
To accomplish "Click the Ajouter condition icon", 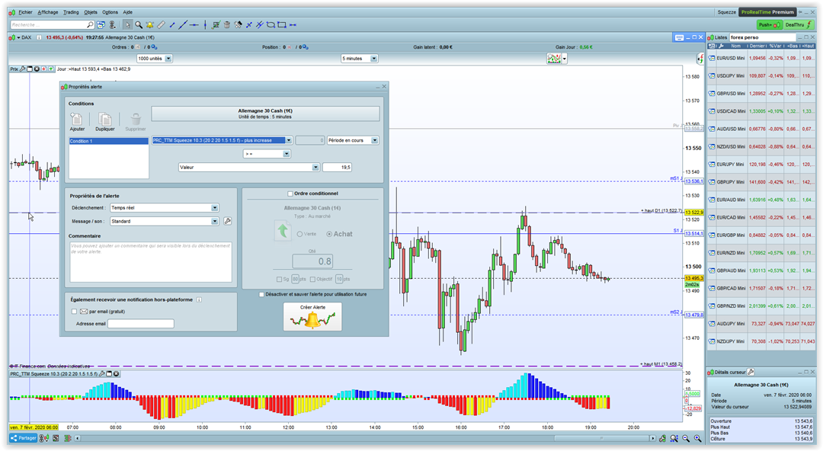I will 77,119.
